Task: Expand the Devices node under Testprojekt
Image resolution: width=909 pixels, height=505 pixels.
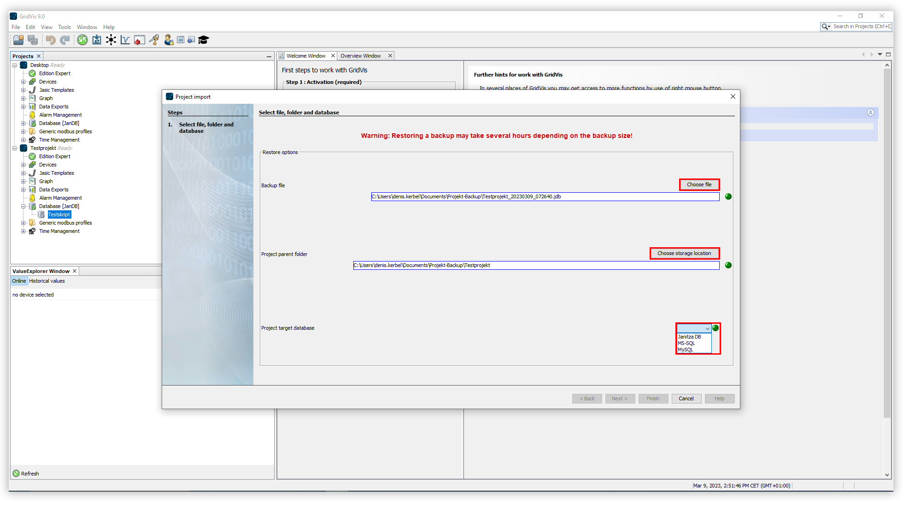Action: [x=23, y=165]
